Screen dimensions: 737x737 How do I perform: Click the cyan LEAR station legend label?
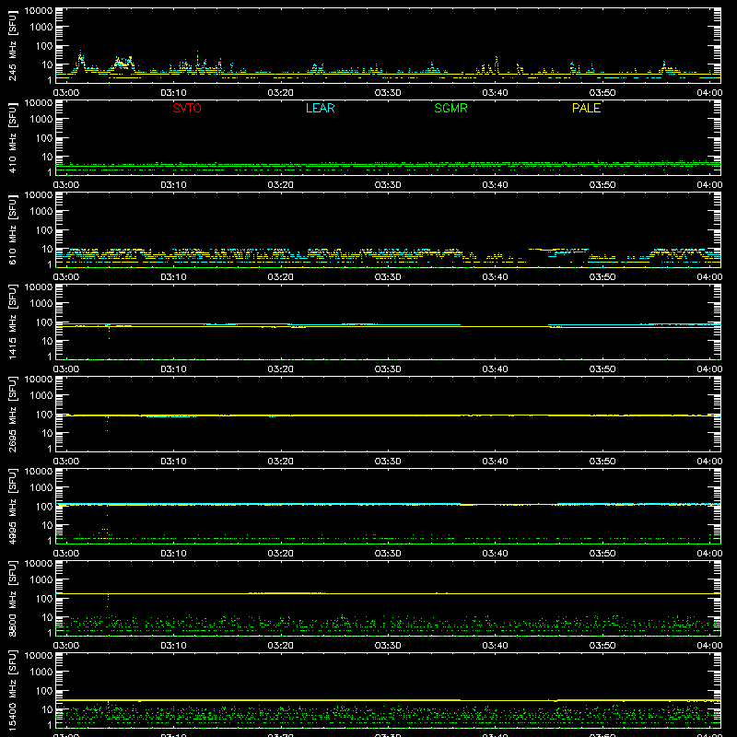320,108
